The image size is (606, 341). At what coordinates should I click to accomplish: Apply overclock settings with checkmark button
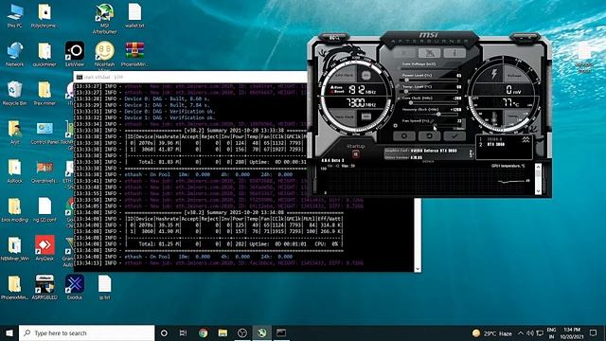click(x=454, y=136)
